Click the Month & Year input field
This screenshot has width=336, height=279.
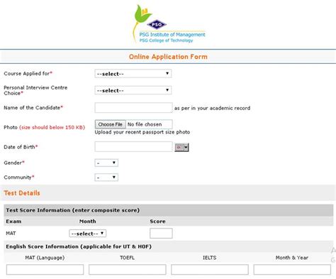point(292,270)
